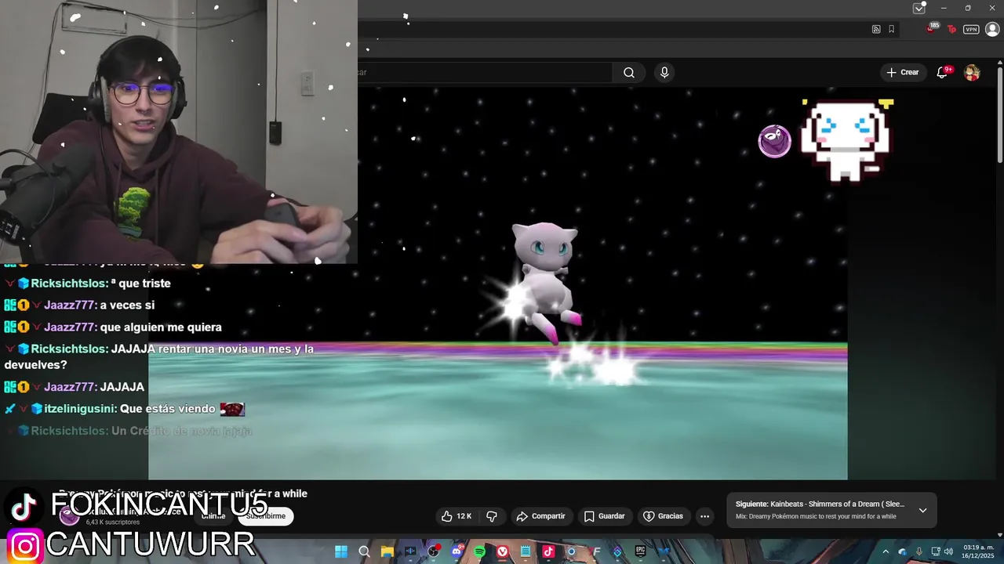The image size is (1004, 564).
Task: Dislike the video with thumbs-down
Action: pyautogui.click(x=492, y=516)
